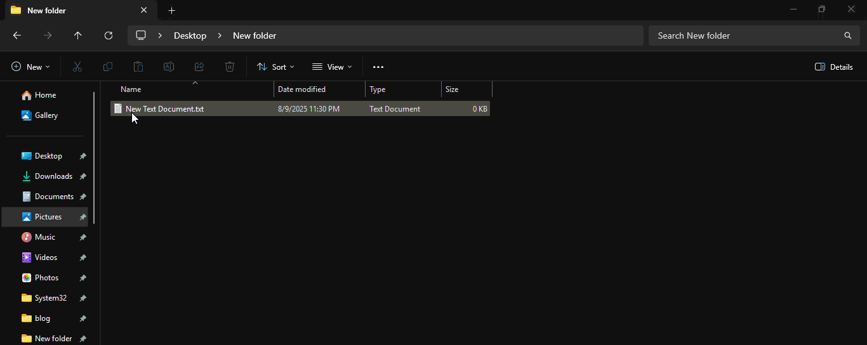The image size is (867, 345).
Task: Open New folder in the sidebar
Action: [x=44, y=337]
